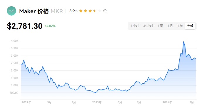Click the empty fifth rating star
The width and height of the screenshot is (199, 108).
pos(99,11)
